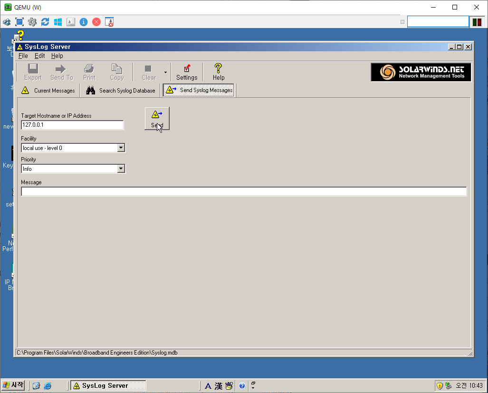Click the network connection tray icon

pyautogui.click(x=449, y=386)
